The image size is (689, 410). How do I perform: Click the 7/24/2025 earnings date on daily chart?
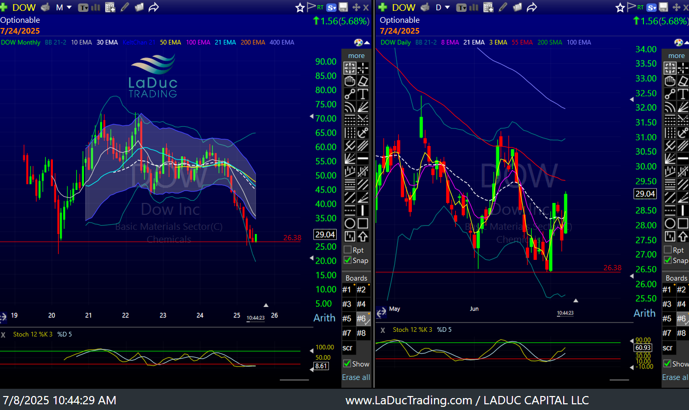coord(399,31)
